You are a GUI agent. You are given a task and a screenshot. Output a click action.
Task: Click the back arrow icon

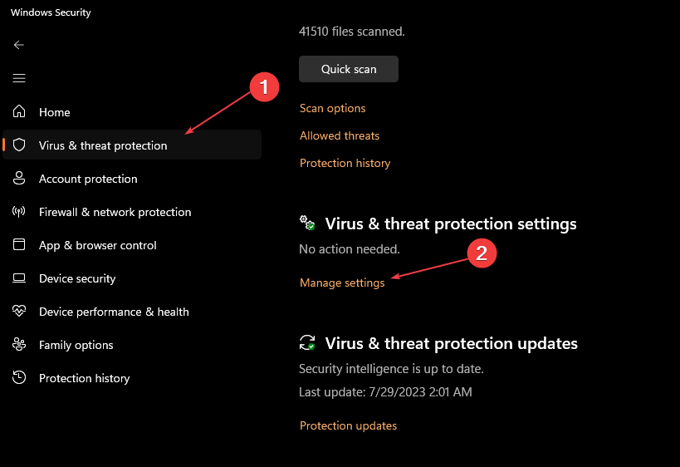pyautogui.click(x=18, y=45)
